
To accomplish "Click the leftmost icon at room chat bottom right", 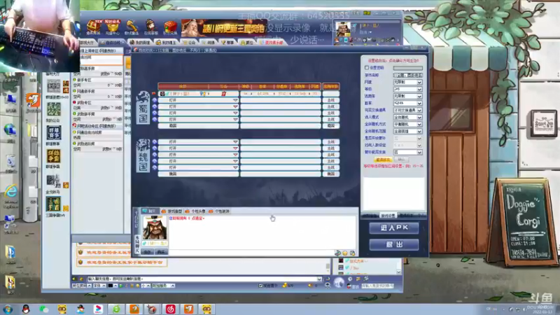I will pos(337,253).
